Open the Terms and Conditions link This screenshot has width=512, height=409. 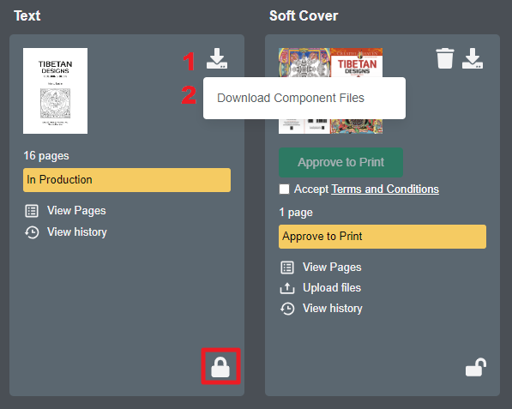click(x=385, y=189)
